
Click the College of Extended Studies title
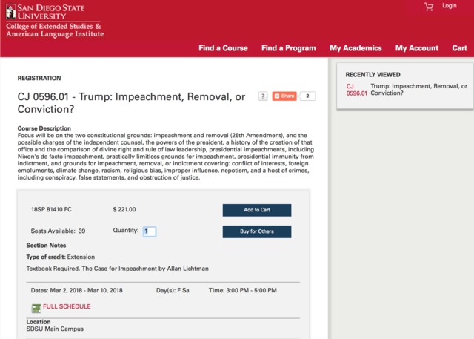[x=55, y=30]
